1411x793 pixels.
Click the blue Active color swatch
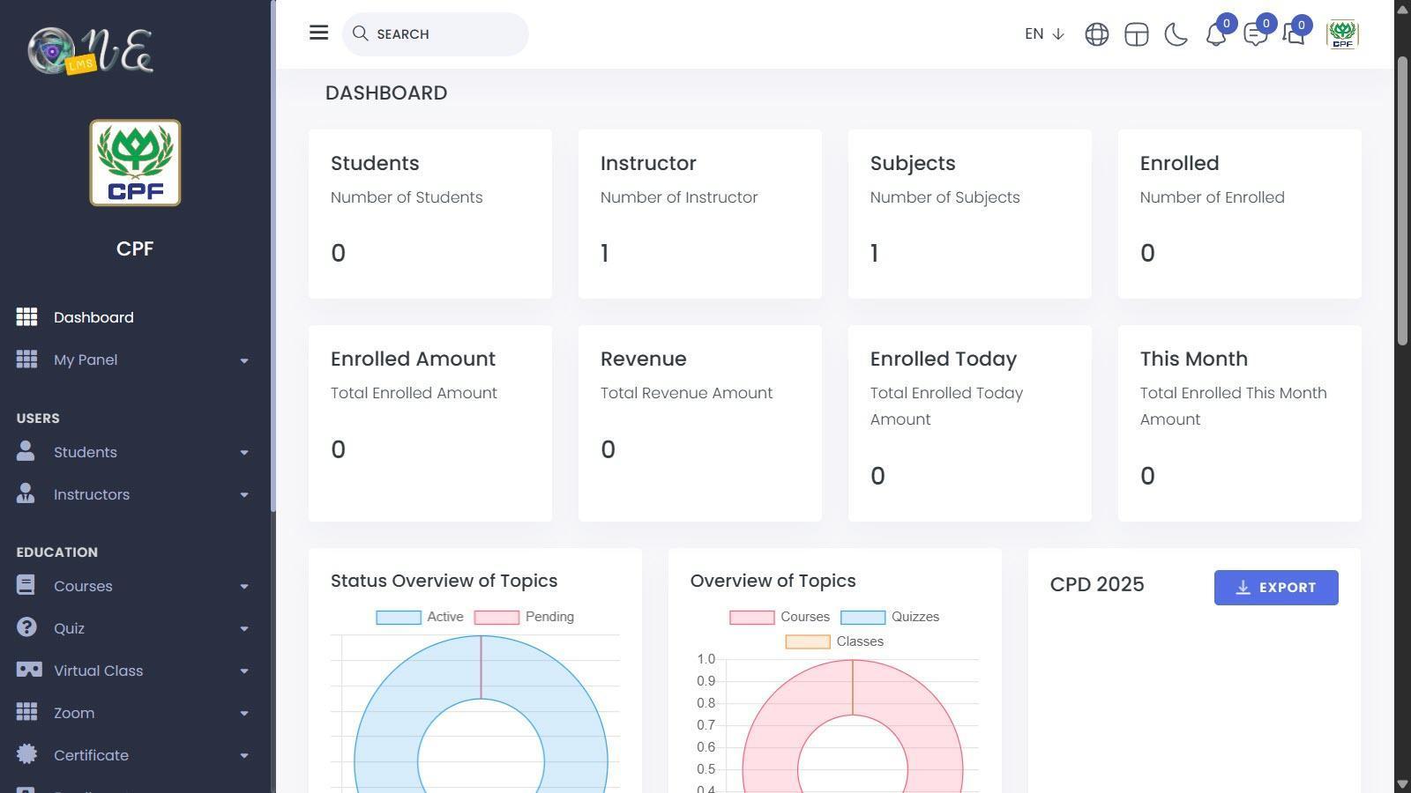click(x=398, y=618)
